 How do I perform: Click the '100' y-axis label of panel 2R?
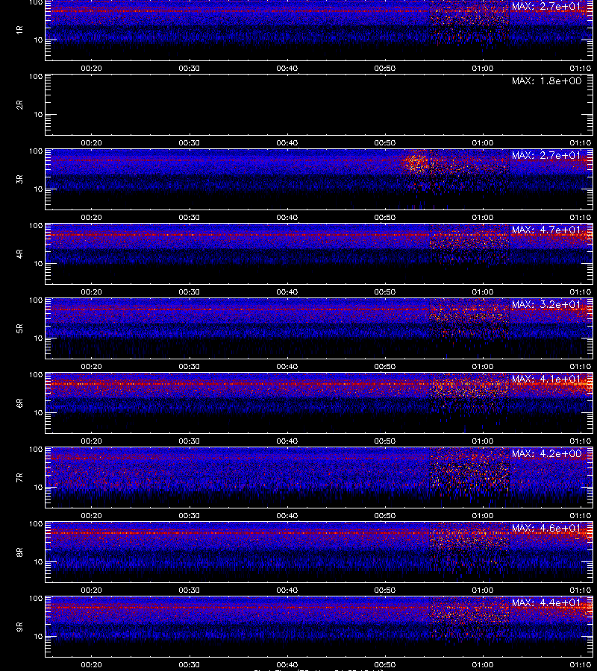(36, 77)
